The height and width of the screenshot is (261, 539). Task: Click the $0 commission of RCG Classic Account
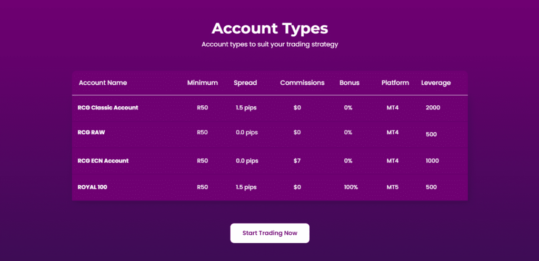click(x=297, y=107)
